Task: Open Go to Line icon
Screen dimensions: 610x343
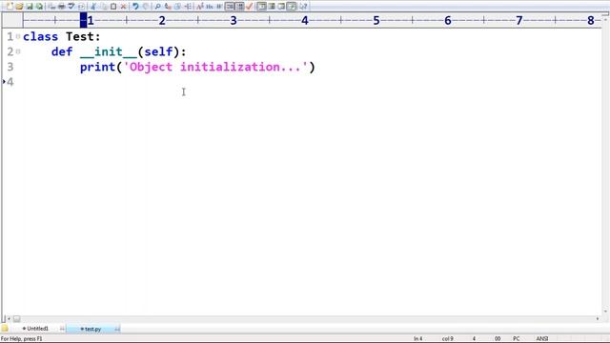Action: (x=188, y=7)
